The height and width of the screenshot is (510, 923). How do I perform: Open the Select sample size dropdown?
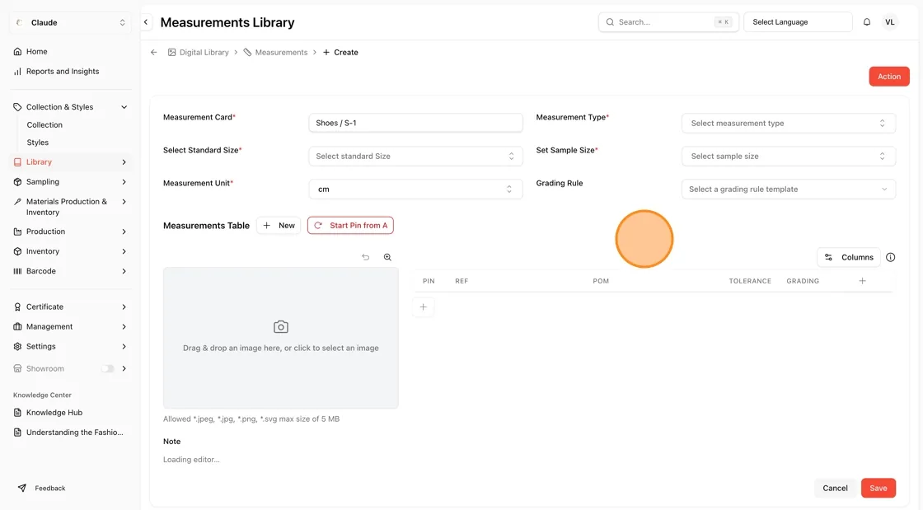pyautogui.click(x=788, y=157)
